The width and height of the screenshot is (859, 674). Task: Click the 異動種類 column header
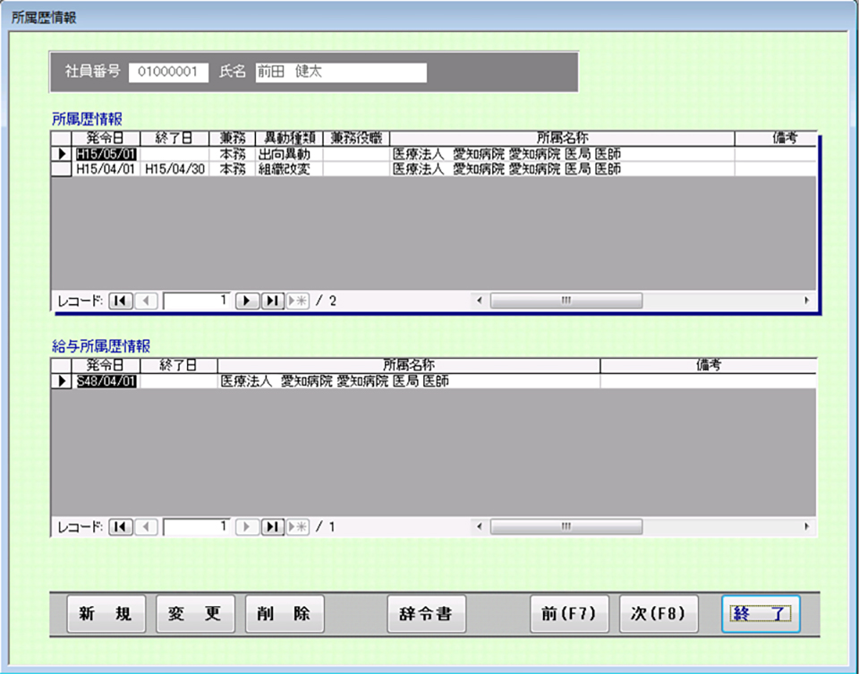click(289, 138)
